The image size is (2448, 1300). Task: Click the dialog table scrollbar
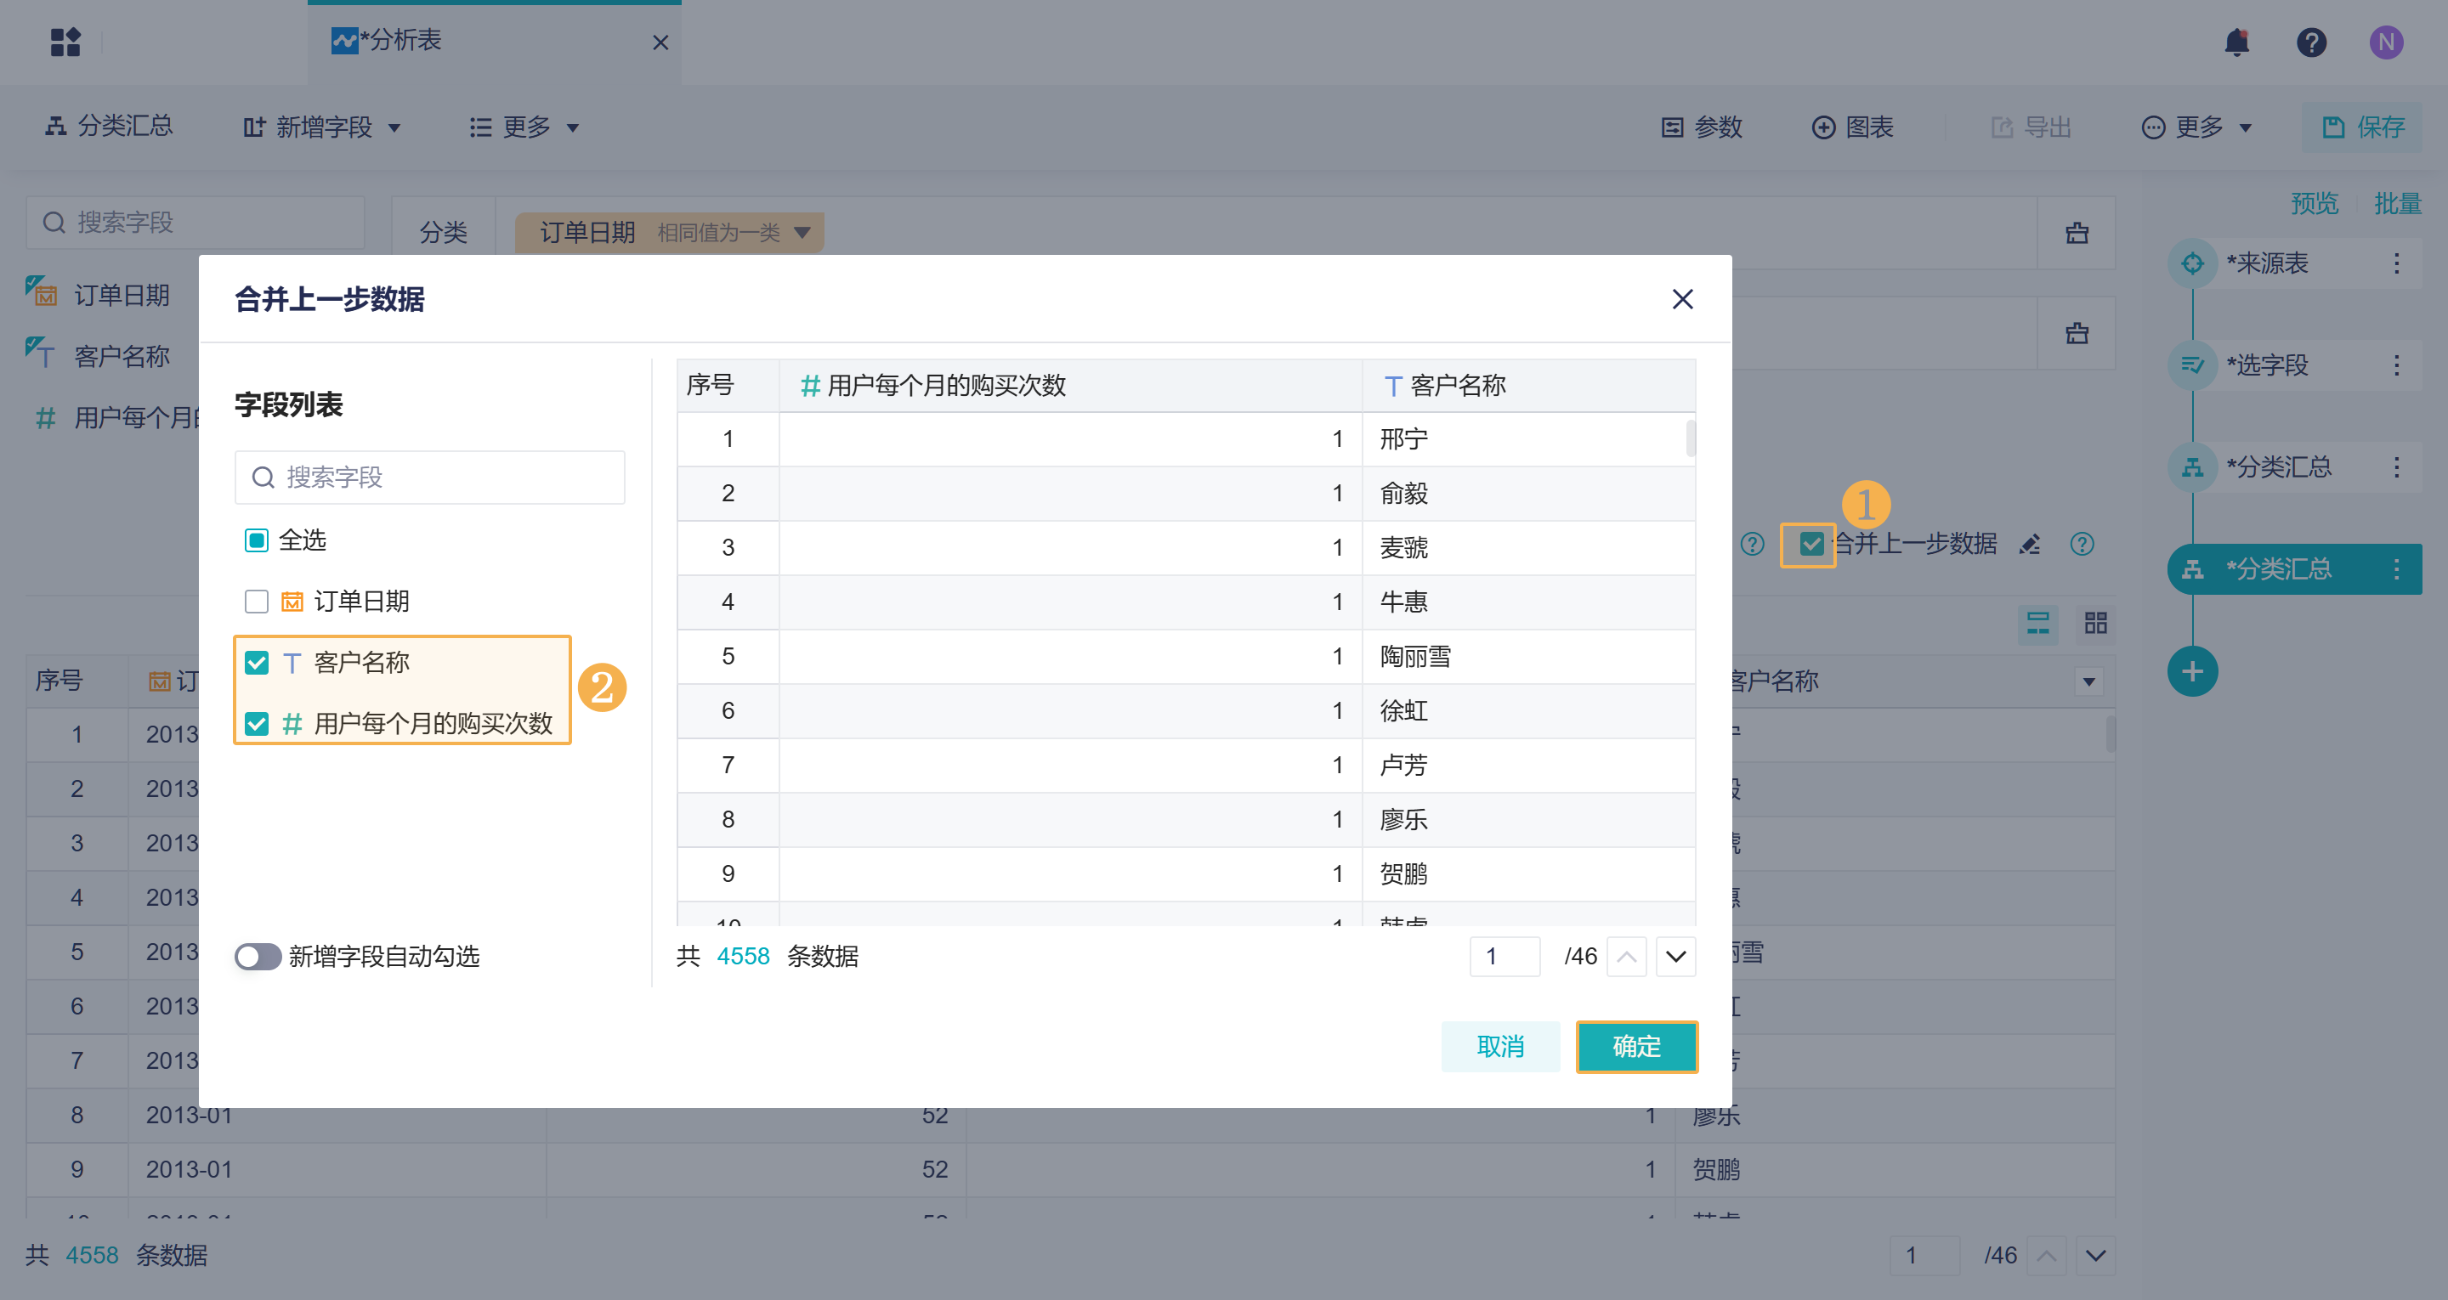(x=1691, y=439)
